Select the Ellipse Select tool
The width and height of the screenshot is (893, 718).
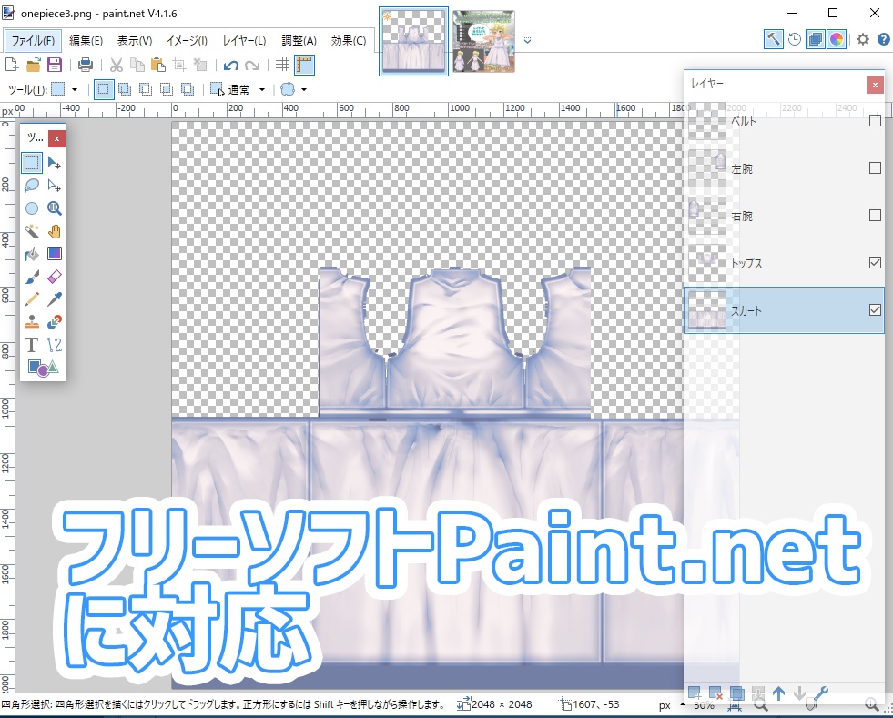click(x=31, y=208)
